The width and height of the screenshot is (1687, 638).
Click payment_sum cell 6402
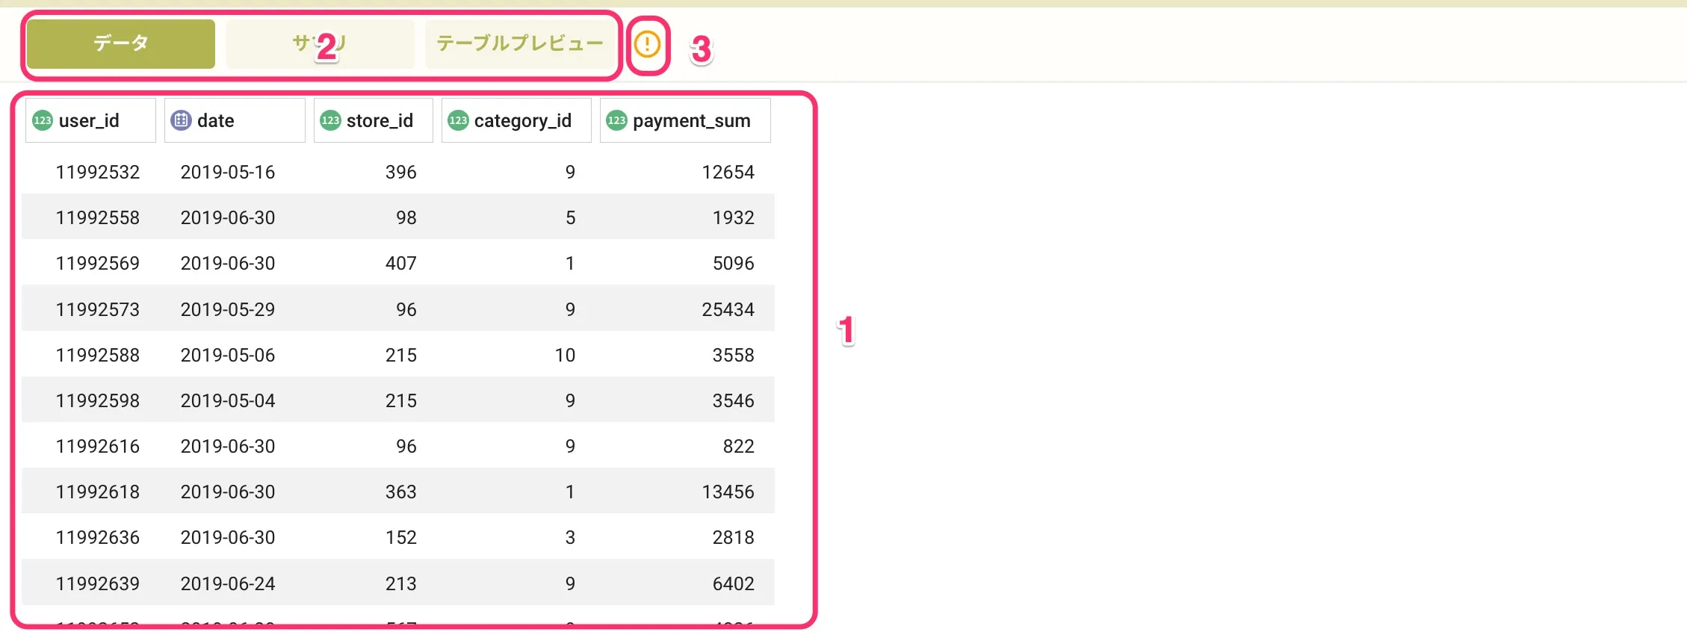click(x=734, y=584)
